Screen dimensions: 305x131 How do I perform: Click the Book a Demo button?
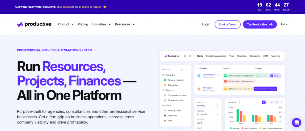(228, 24)
